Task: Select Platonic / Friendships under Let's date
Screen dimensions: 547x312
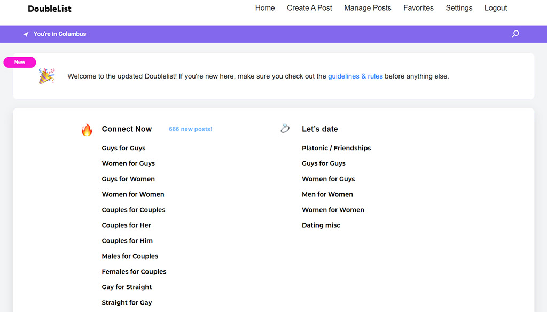Action: tap(336, 148)
